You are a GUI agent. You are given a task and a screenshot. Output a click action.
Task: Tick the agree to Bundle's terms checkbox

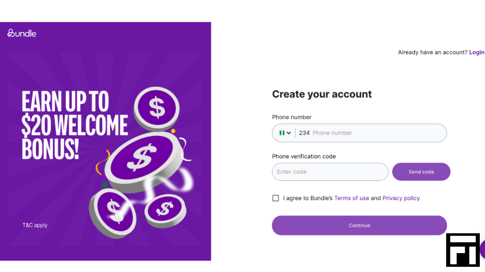pyautogui.click(x=276, y=198)
